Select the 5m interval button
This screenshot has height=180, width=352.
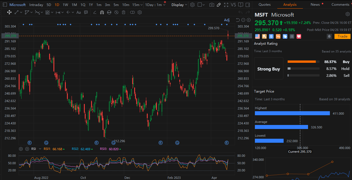[x=116, y=5]
